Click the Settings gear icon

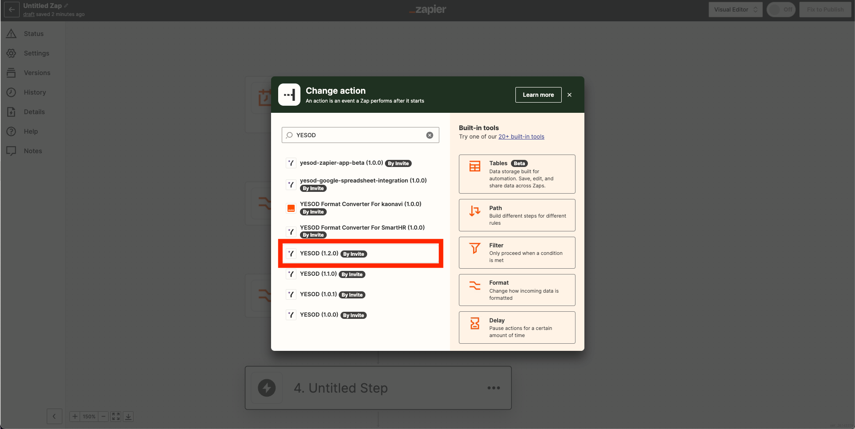[12, 53]
